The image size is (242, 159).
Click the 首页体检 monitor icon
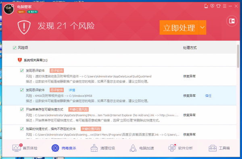pyautogui.click(x=17, y=148)
